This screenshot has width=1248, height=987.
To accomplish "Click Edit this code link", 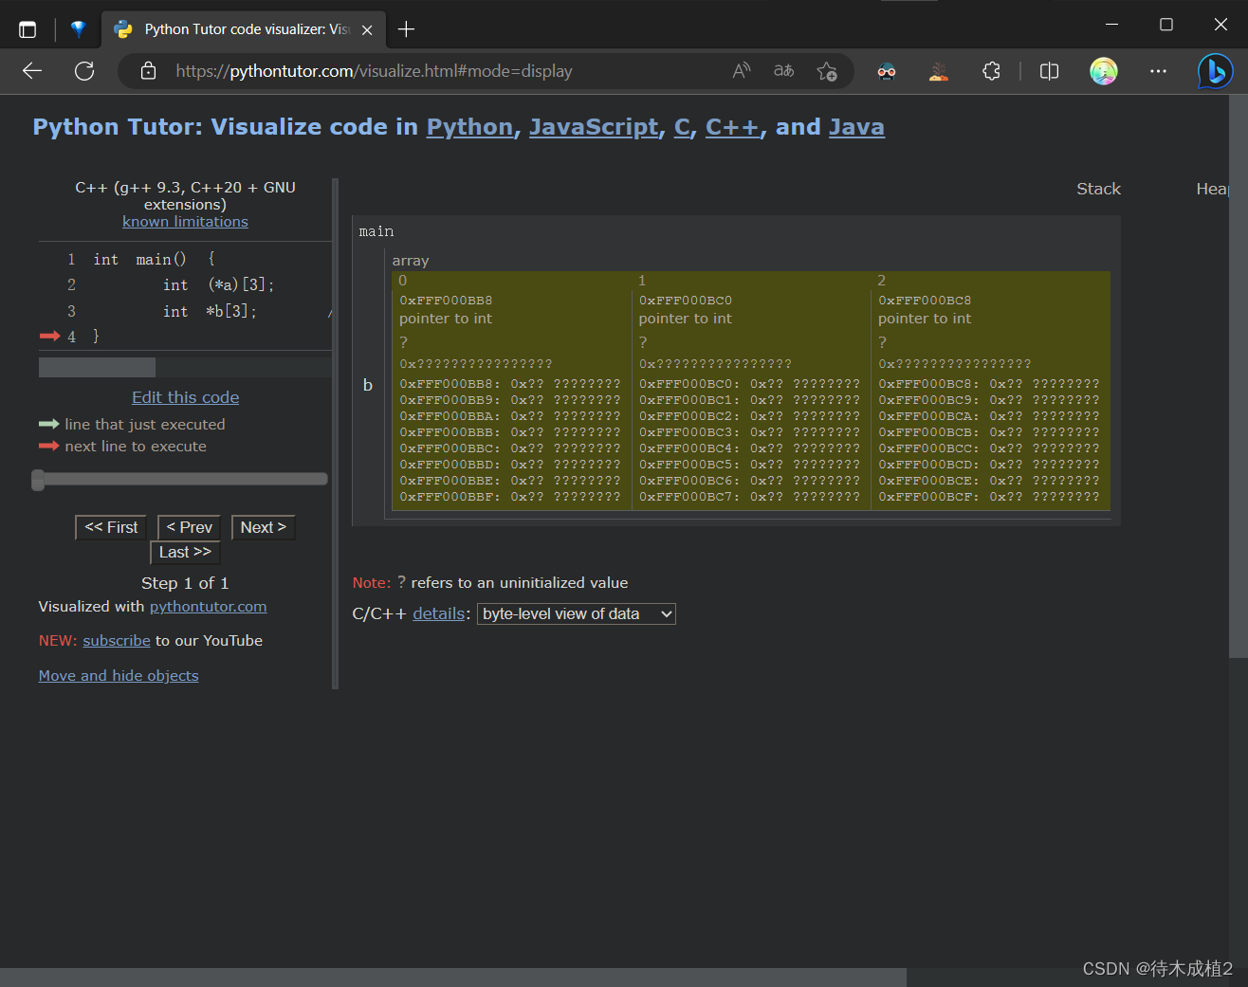I will (185, 397).
